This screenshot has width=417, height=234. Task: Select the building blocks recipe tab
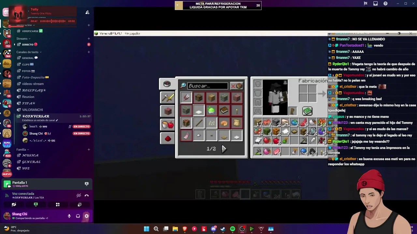tap(167, 111)
